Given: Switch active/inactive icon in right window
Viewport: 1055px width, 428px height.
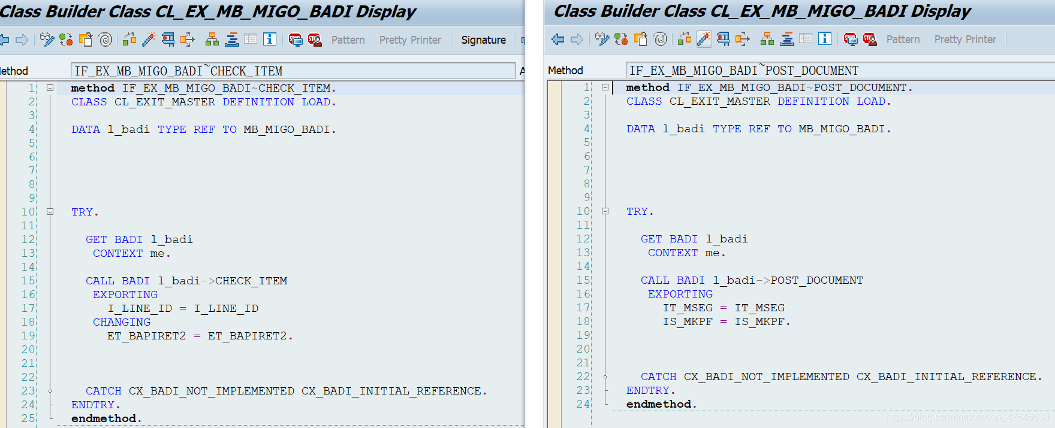Looking at the screenshot, I should (x=621, y=40).
